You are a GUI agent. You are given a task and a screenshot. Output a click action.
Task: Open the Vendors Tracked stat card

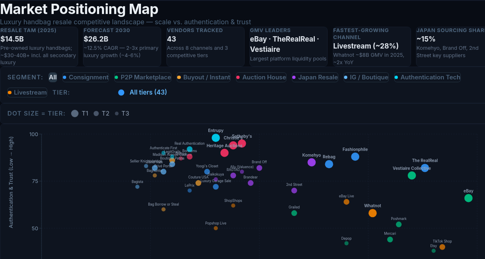[x=205, y=46]
